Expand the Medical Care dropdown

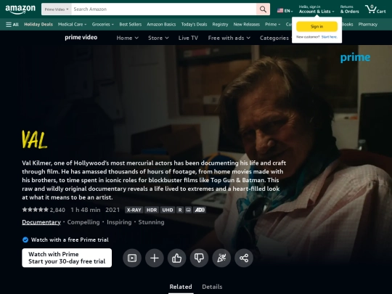click(72, 25)
